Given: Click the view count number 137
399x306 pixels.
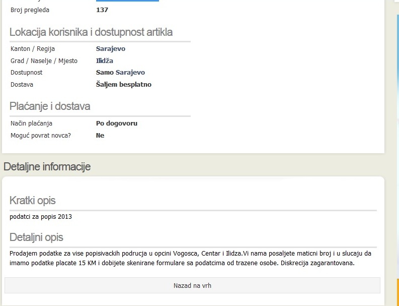Looking at the screenshot, I should coord(102,10).
